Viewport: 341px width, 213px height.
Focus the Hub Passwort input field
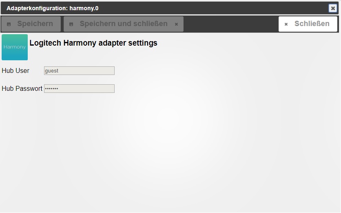click(79, 89)
